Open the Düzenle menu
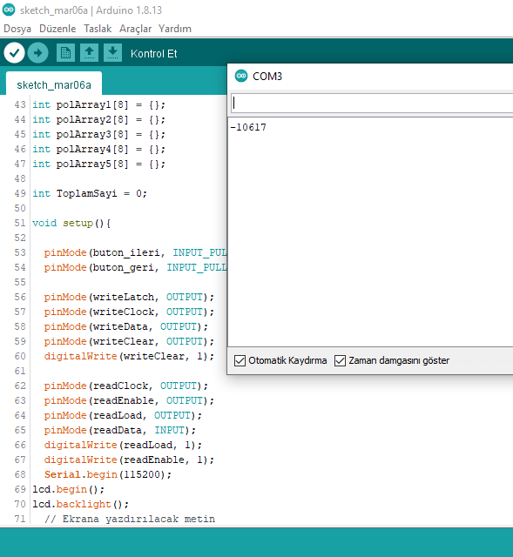513x557 pixels. point(57,29)
